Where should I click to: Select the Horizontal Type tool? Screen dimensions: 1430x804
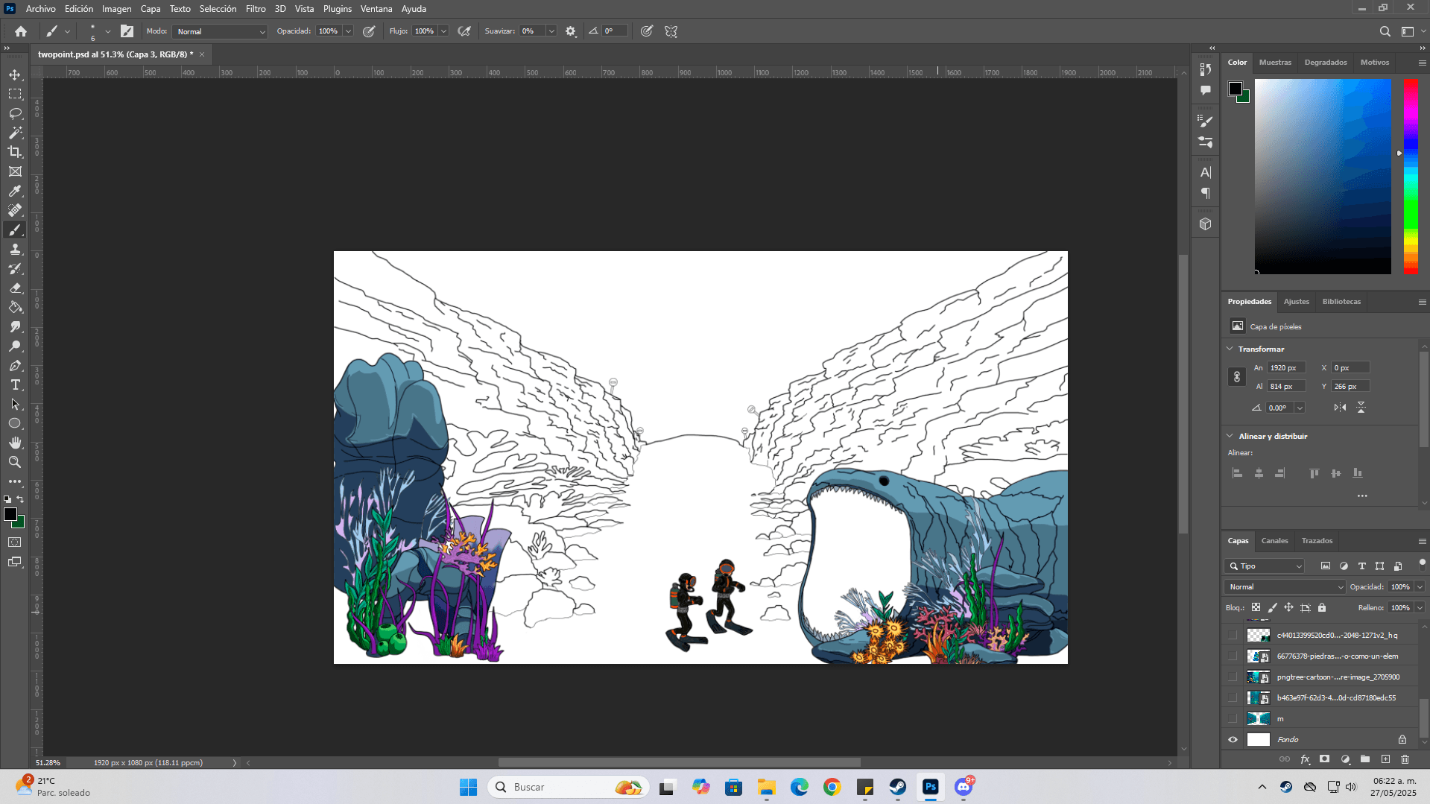point(15,384)
